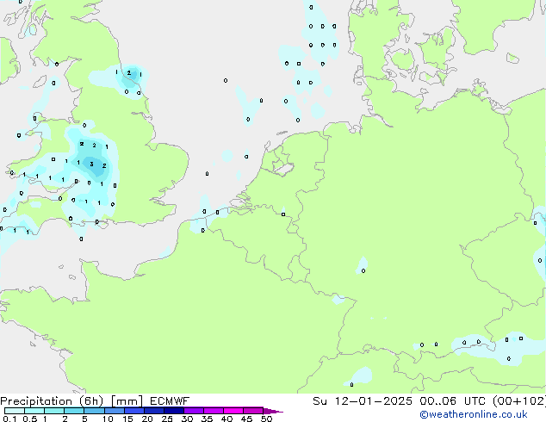The width and height of the screenshot is (546, 422).
Task: Select the cyan legend swatch between 2 and 5
Action: [x=75, y=411]
